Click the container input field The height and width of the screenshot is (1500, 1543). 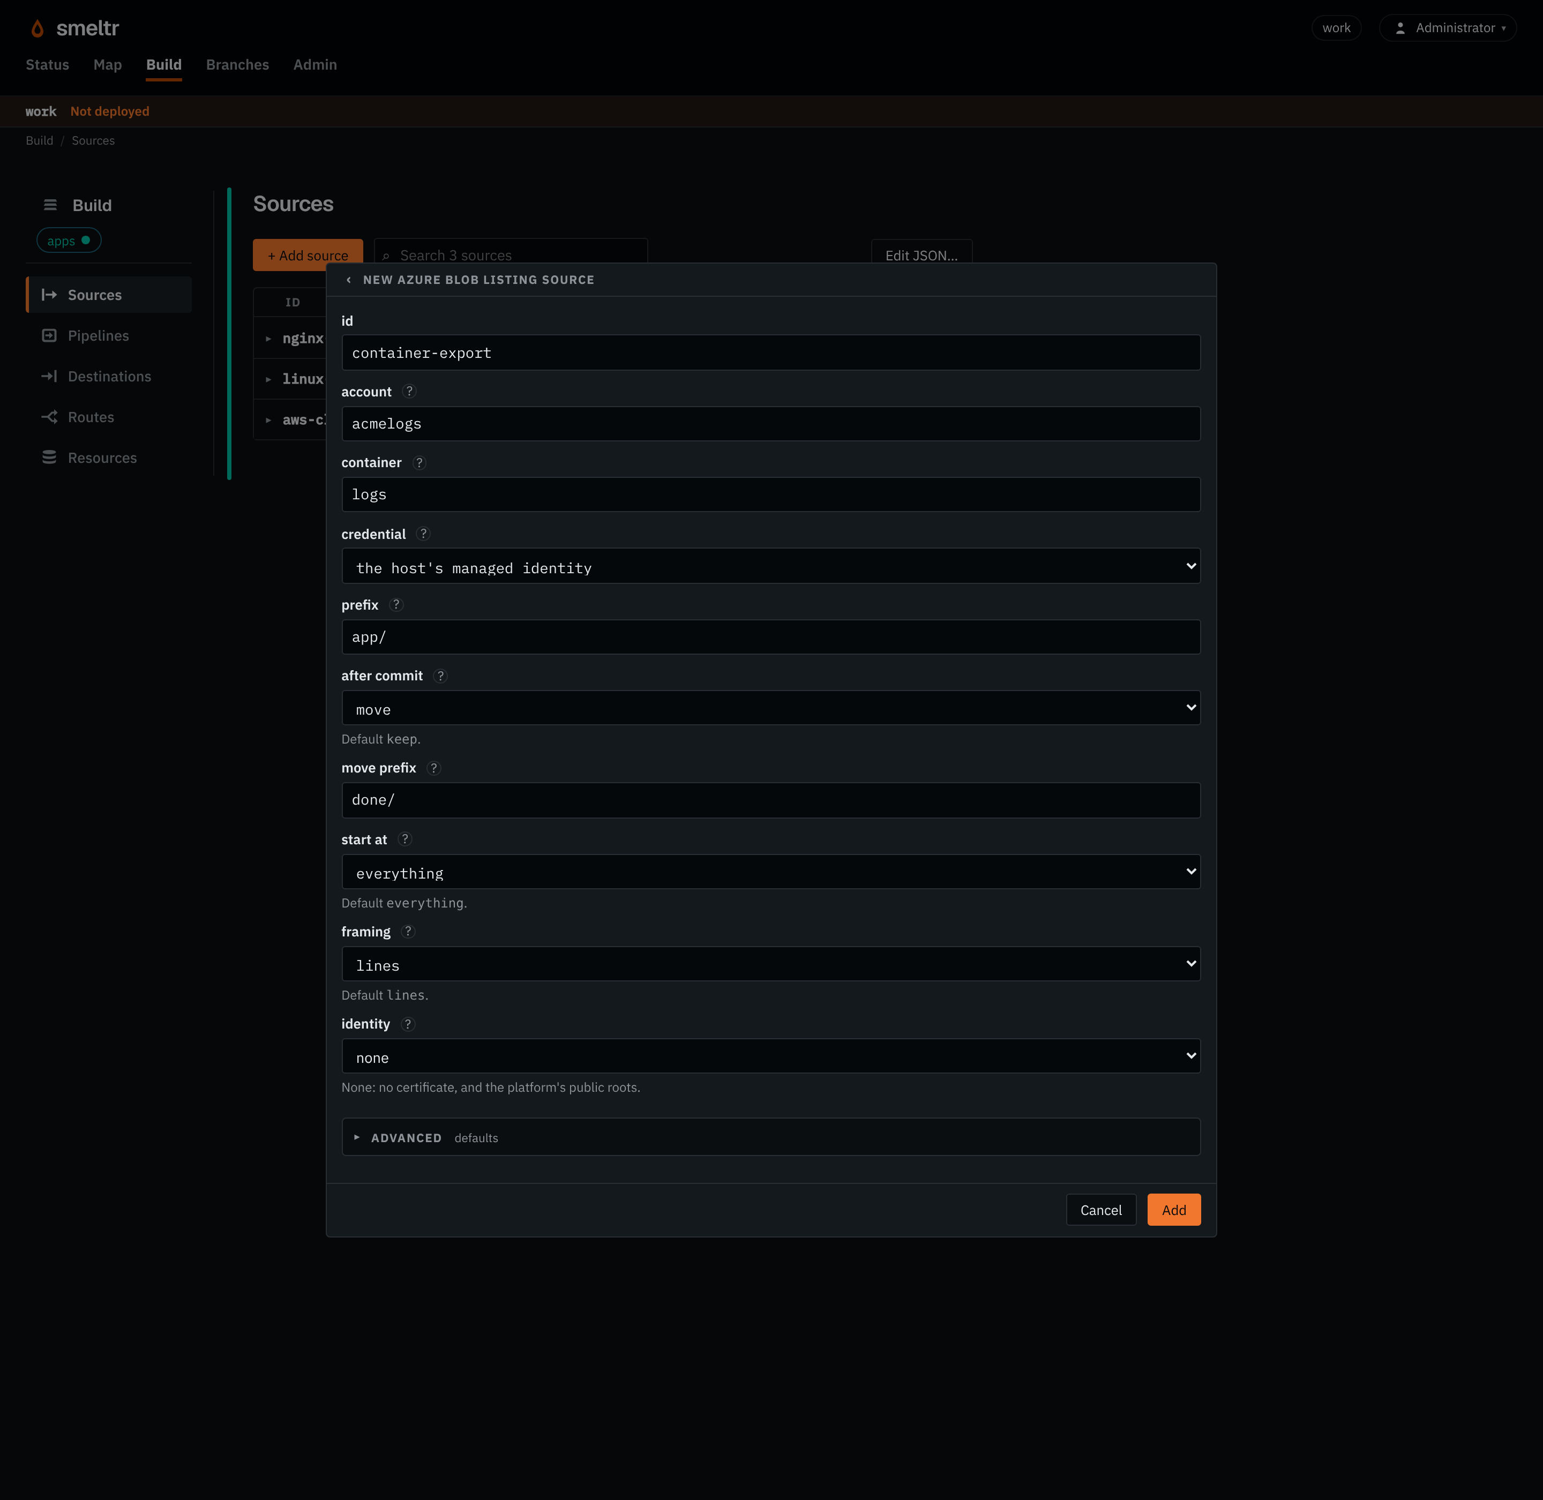click(771, 495)
